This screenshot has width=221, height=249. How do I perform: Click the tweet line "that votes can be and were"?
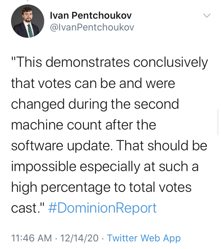(x=93, y=83)
